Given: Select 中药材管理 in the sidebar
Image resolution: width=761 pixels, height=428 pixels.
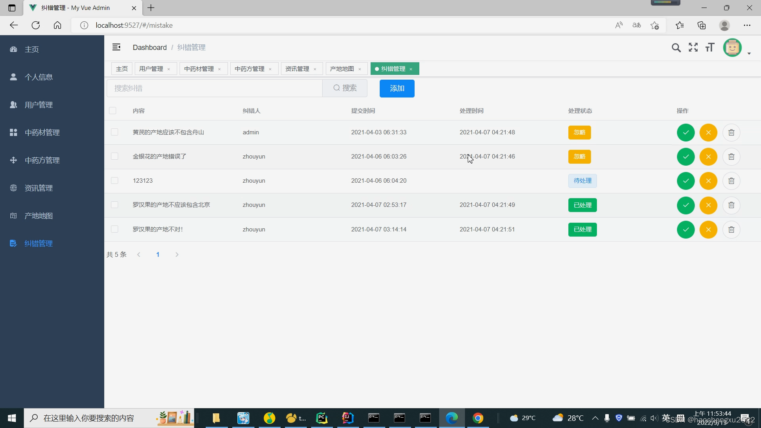Looking at the screenshot, I should coord(42,132).
